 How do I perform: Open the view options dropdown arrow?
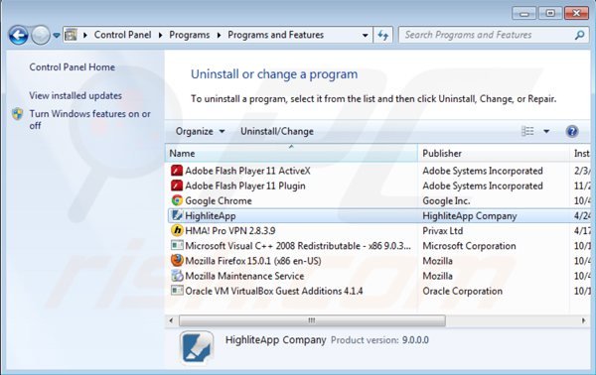tap(546, 131)
